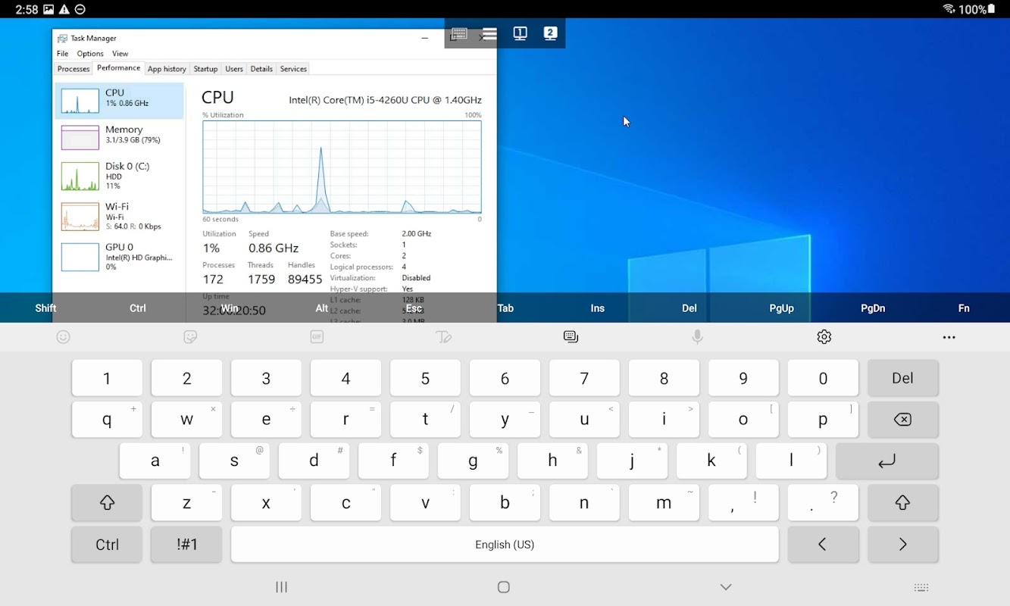Collapse the keyboard with the down chevron

click(x=726, y=587)
